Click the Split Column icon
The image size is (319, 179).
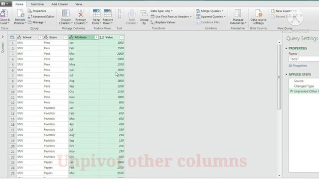[x=132, y=13]
